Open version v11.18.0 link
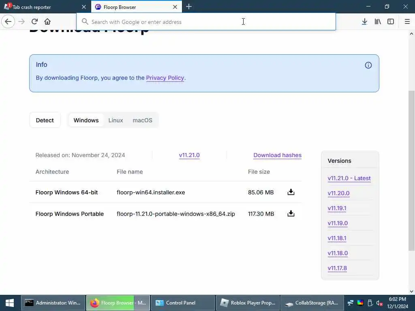The width and height of the screenshot is (415, 311). pos(338,253)
